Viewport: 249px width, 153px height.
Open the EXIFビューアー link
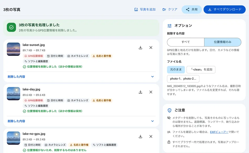click(219, 132)
